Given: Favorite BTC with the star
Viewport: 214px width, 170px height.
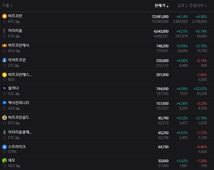Looking at the screenshot, I should coord(5,22).
